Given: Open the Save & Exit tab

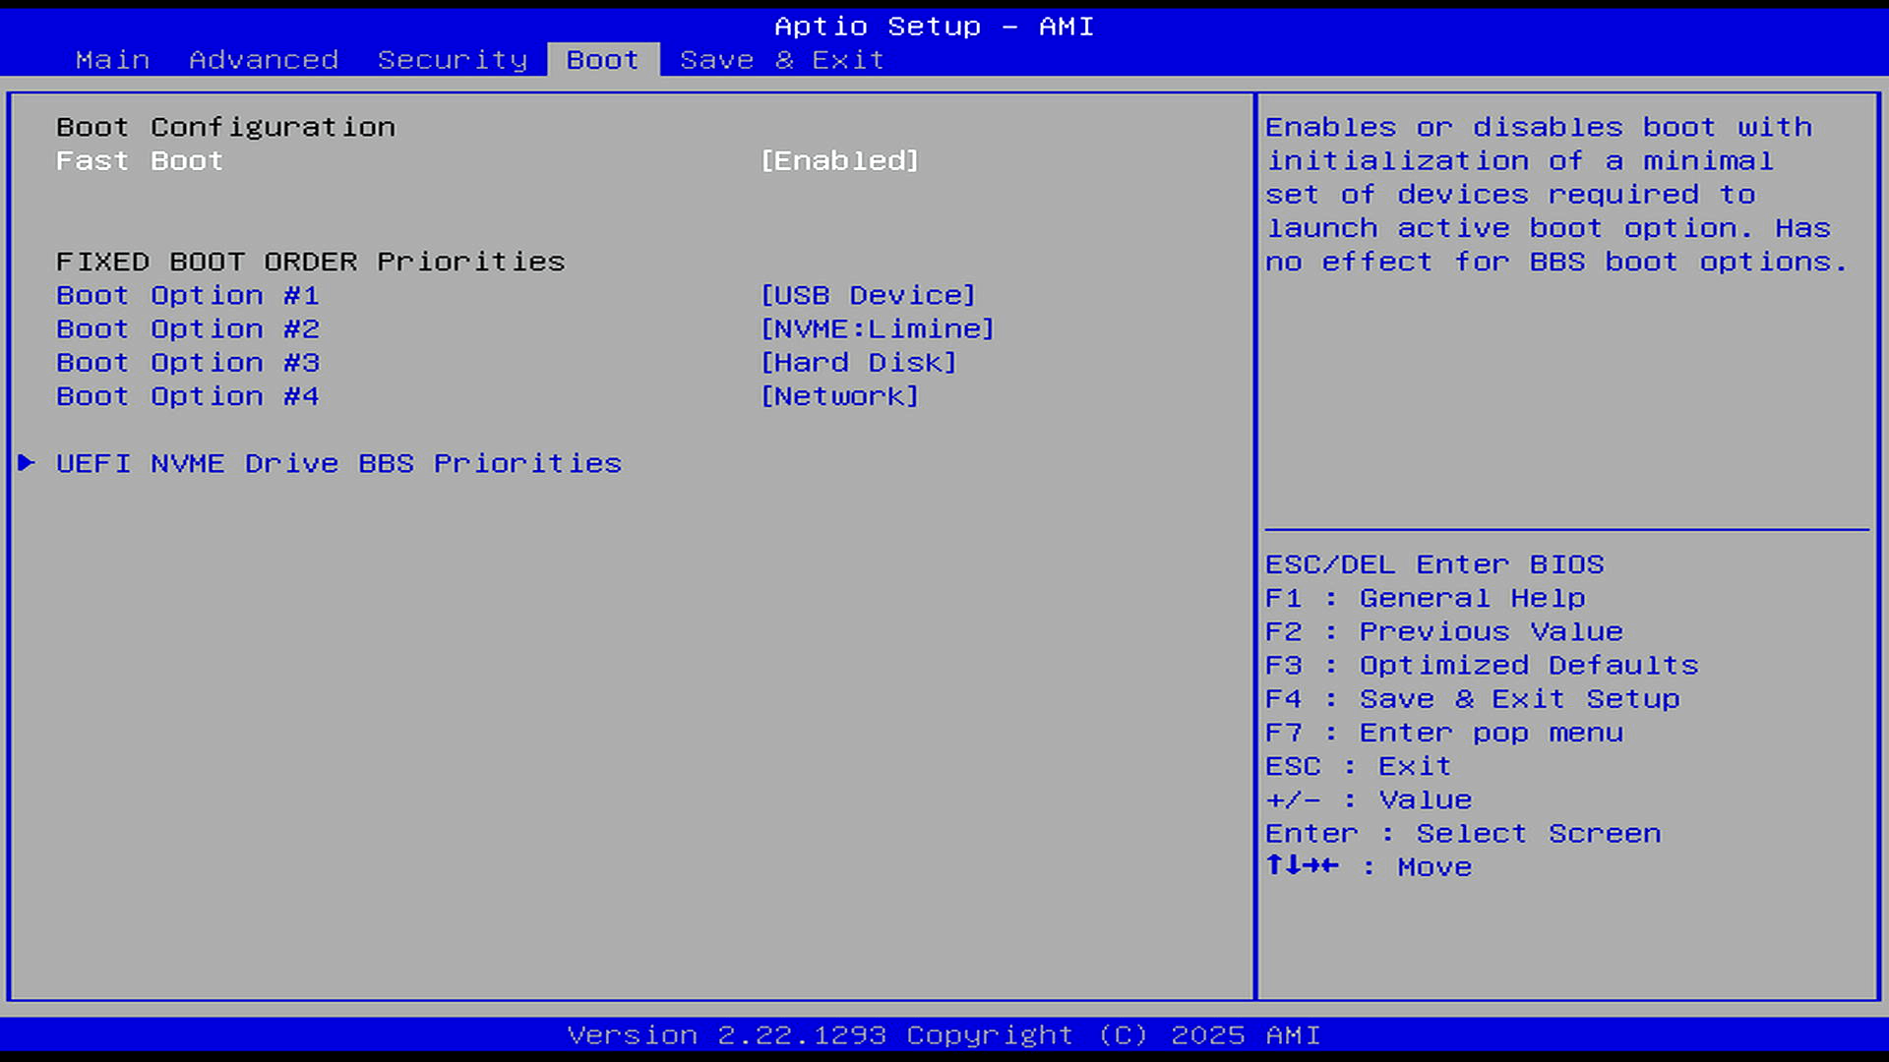Looking at the screenshot, I should point(782,60).
